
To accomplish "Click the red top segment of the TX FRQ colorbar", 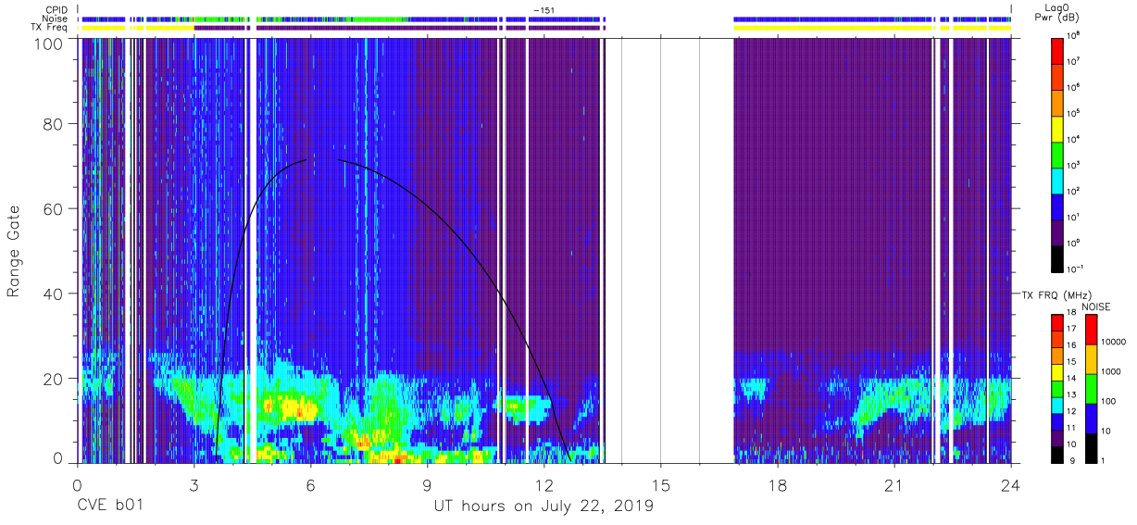I will (1058, 323).
